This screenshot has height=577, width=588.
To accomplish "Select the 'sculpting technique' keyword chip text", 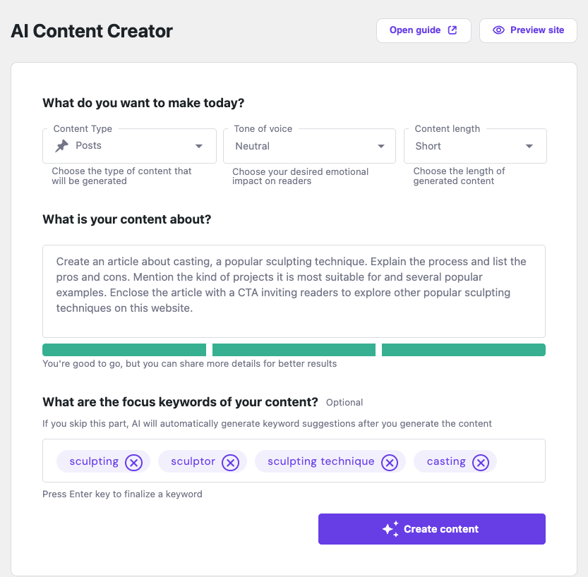I will pos(320,461).
